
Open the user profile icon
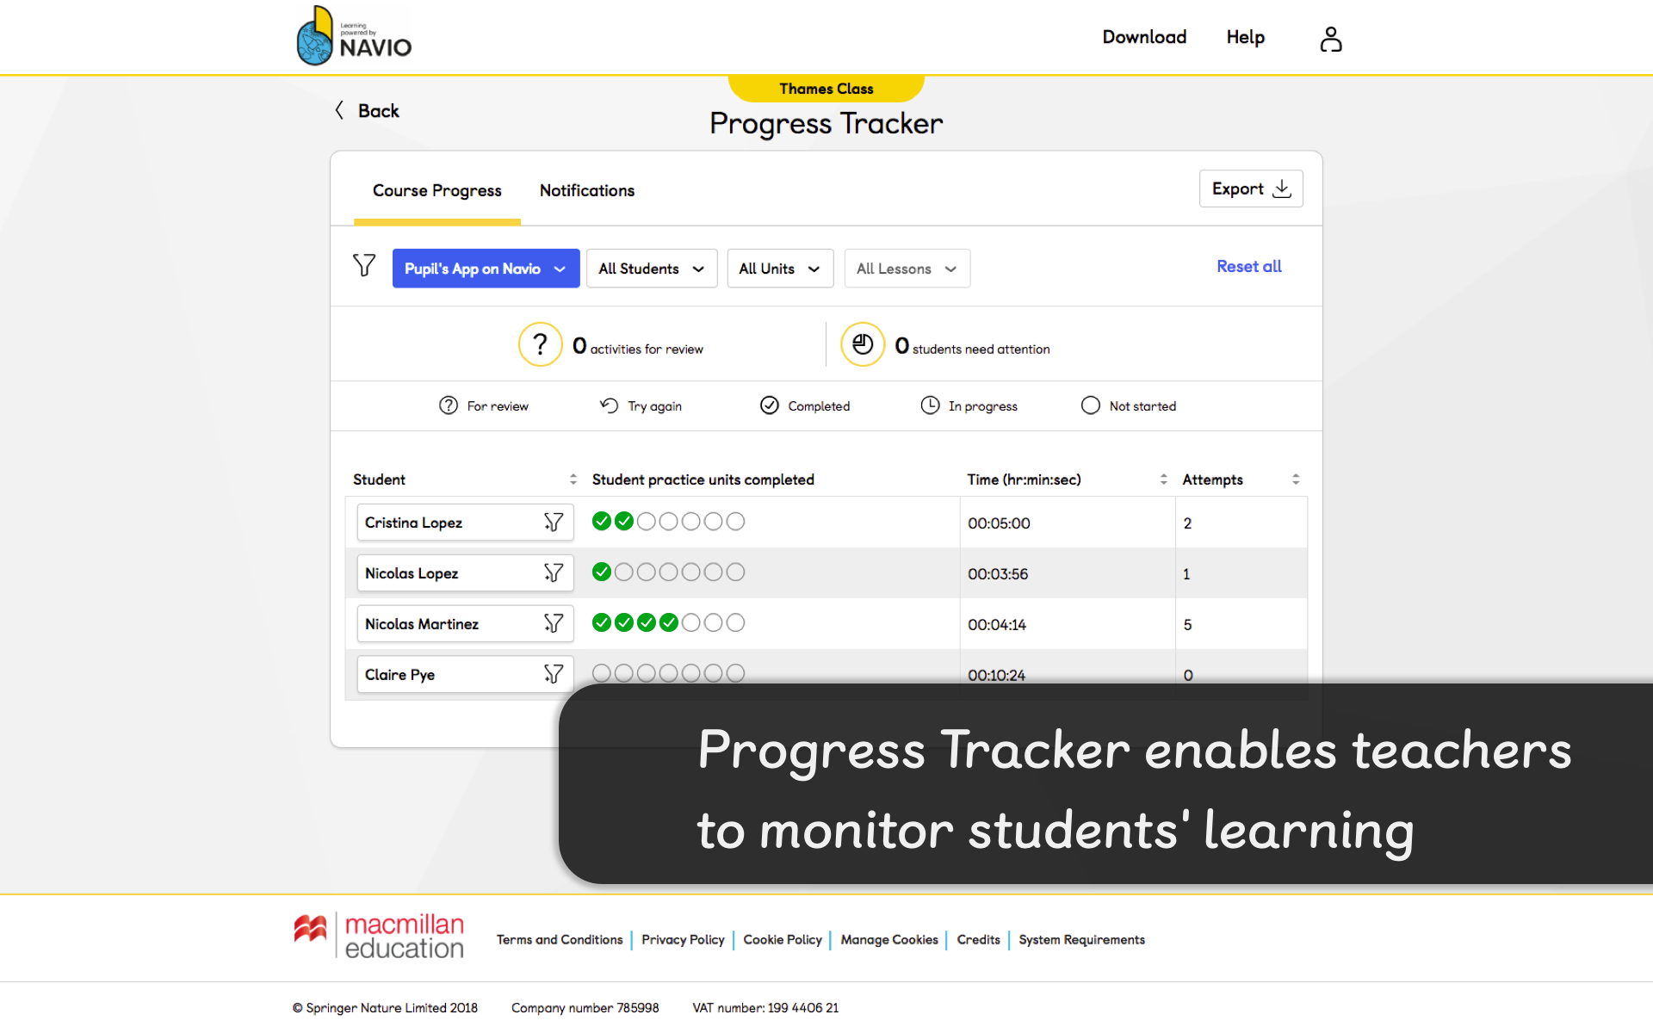click(x=1330, y=39)
